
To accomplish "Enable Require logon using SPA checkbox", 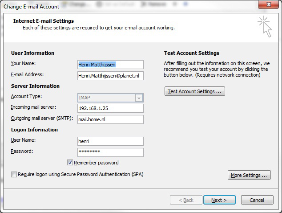I will click(14, 174).
